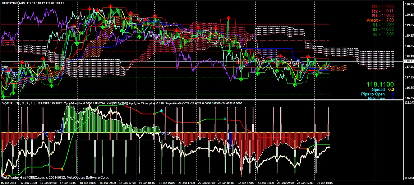414x185 pixels.
Task: Click the 23 Jan 01:00 time label
Action: click(x=265, y=182)
